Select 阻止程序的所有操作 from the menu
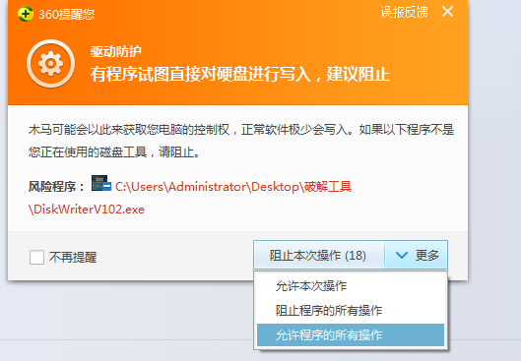521x361 pixels. 351,311
